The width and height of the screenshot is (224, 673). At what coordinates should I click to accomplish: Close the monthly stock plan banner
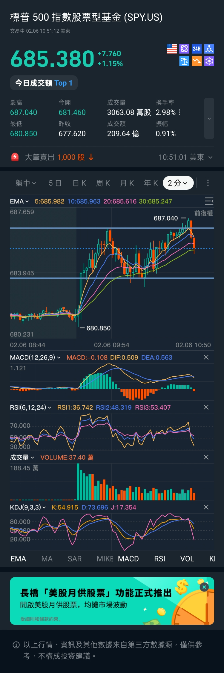(x=204, y=587)
